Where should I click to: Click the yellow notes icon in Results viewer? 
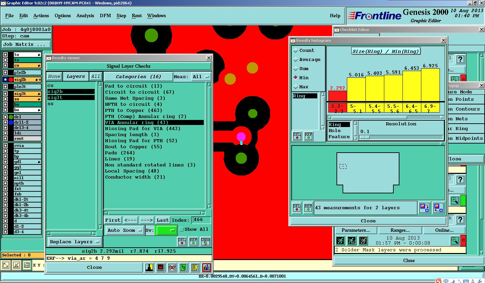coord(195,268)
